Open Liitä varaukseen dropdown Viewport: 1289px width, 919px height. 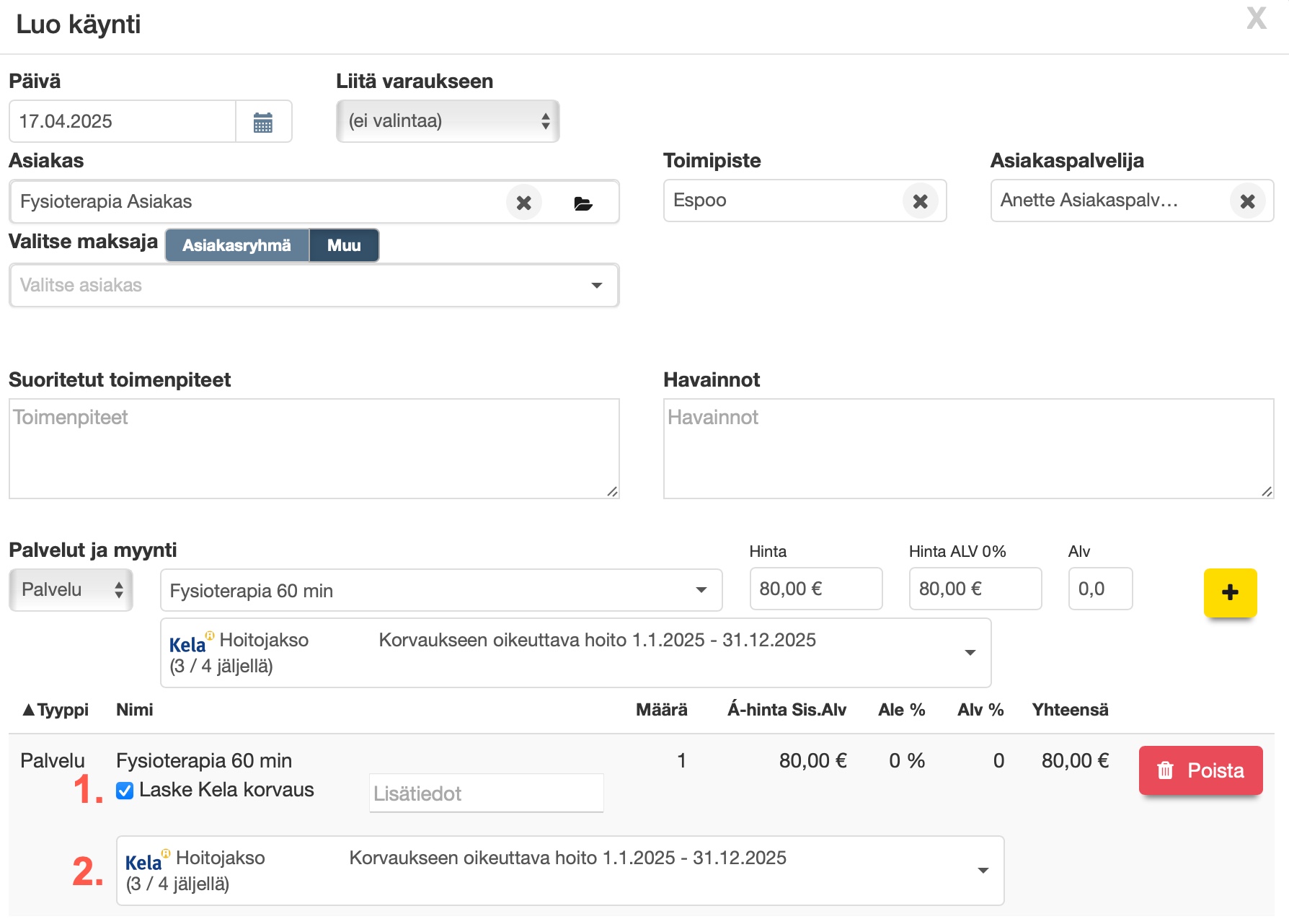pos(448,121)
